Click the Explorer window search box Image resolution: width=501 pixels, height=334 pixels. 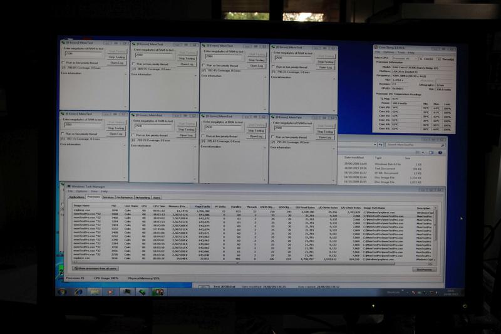pos(415,145)
